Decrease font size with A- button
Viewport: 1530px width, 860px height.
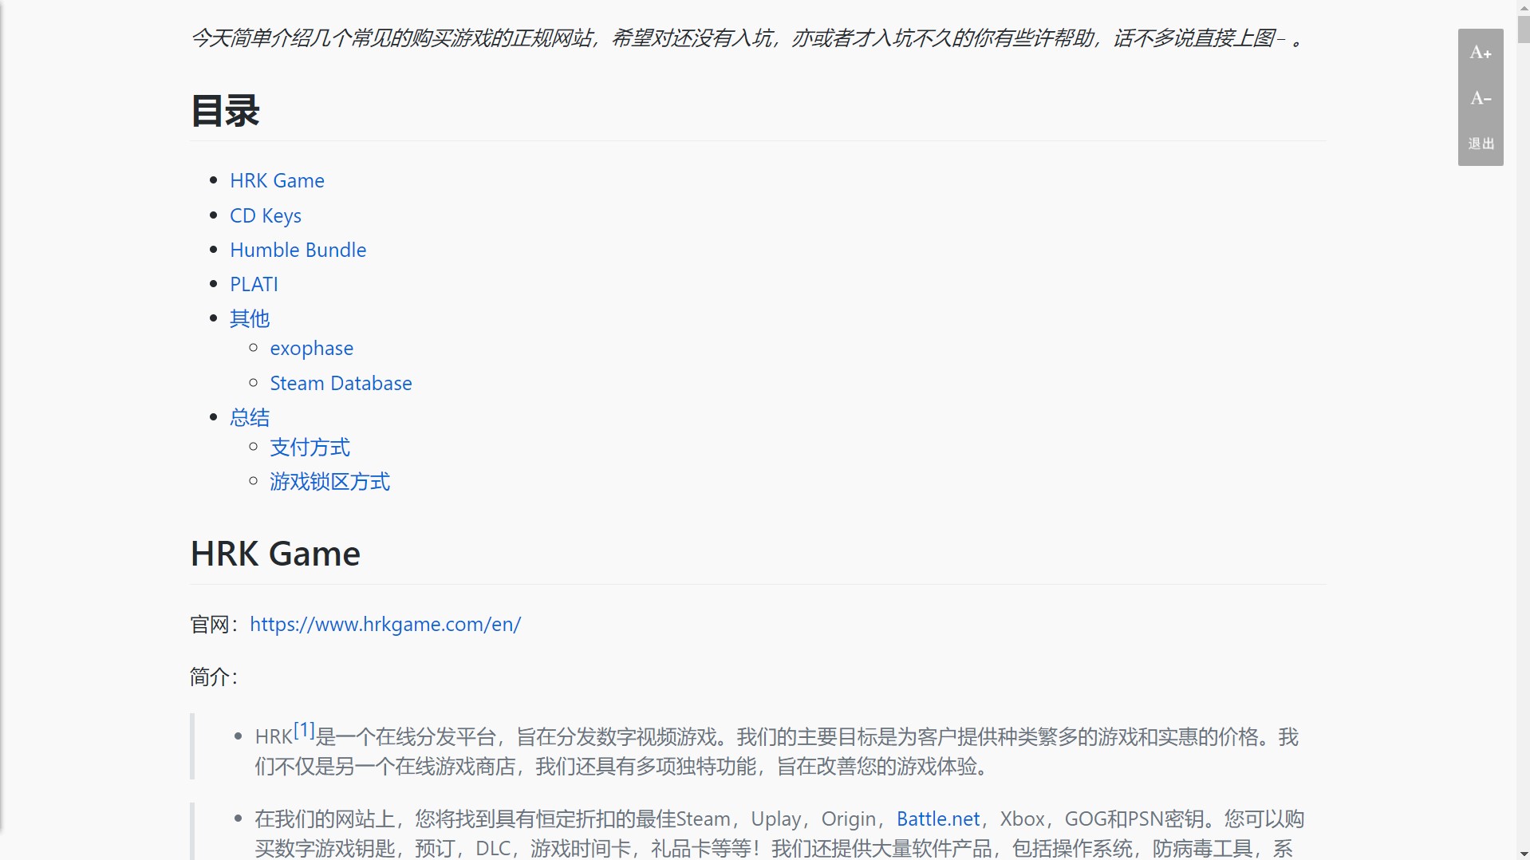1481,98
